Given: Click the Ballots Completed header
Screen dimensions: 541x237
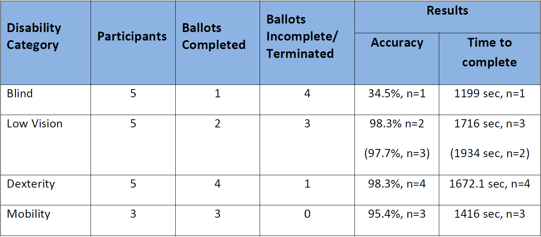Looking at the screenshot, I should coord(217,42).
